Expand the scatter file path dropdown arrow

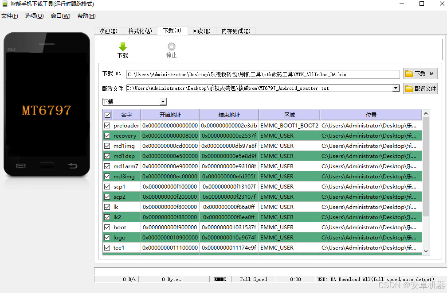click(396, 88)
